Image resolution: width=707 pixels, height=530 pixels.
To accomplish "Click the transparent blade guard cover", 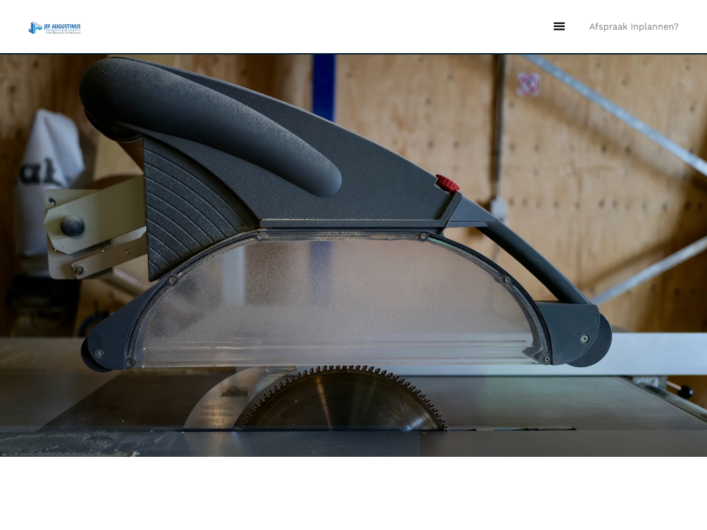I will 331,297.
